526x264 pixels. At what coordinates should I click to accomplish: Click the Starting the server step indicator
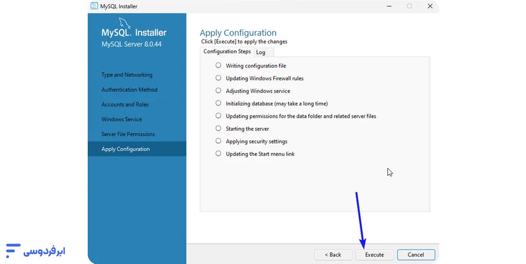click(218, 129)
